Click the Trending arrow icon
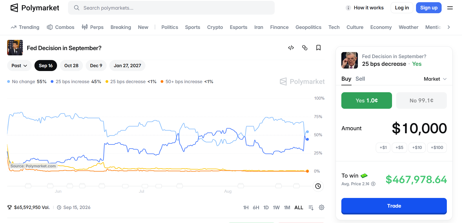 (x=13, y=27)
